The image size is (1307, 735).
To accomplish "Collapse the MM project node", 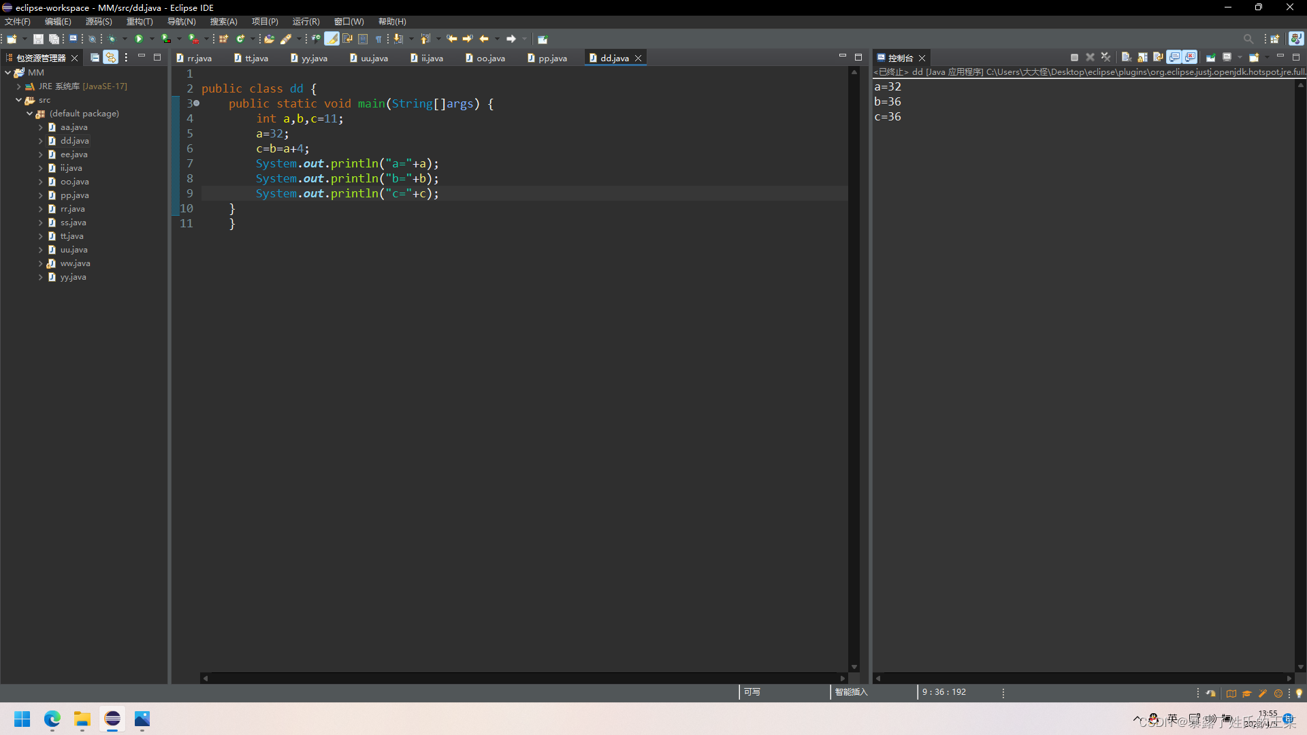I will (7, 72).
